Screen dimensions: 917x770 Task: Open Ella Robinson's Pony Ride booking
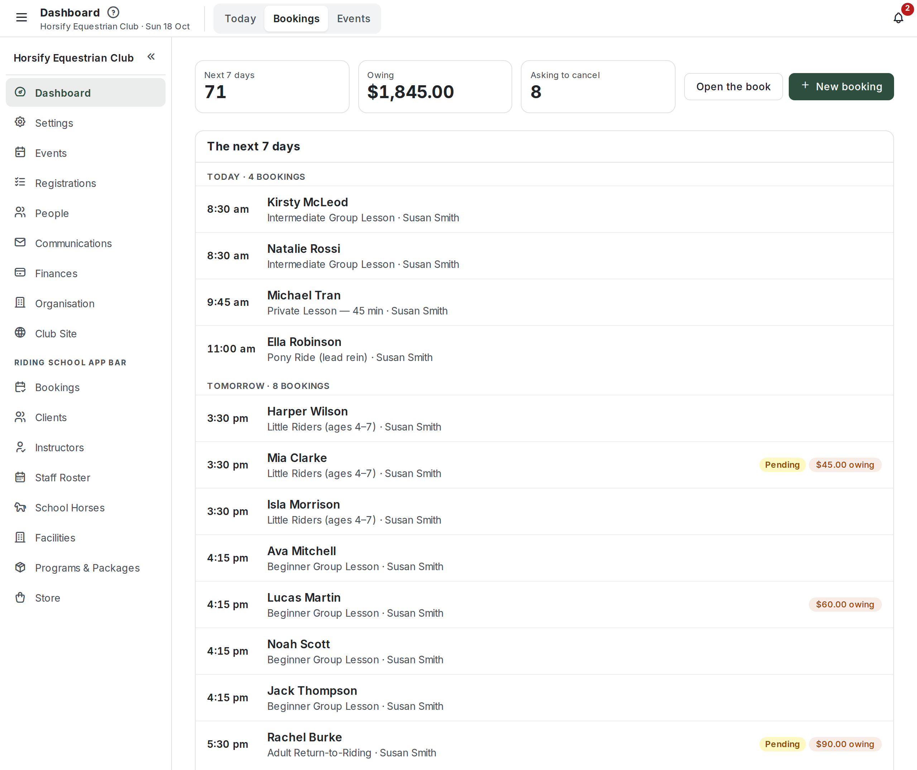tap(544, 349)
